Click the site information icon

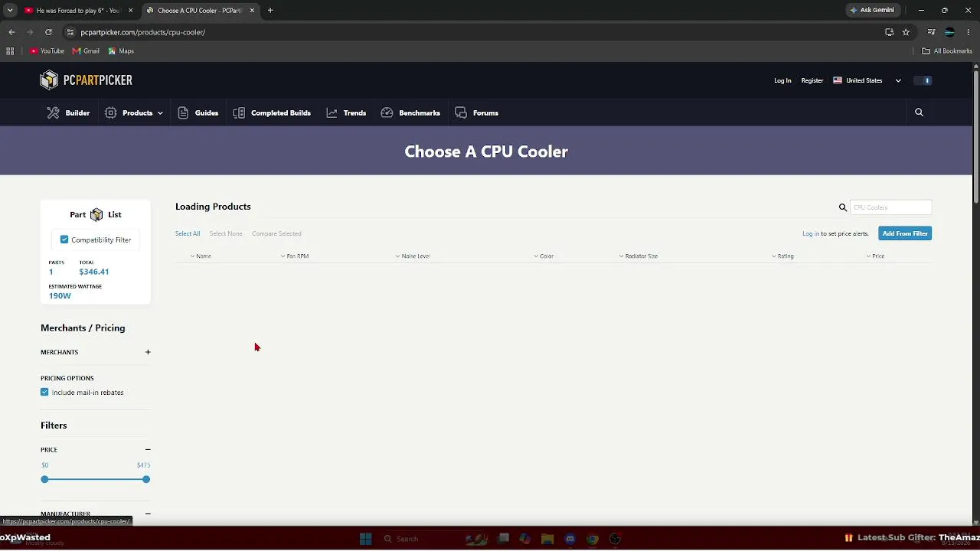pyautogui.click(x=70, y=32)
